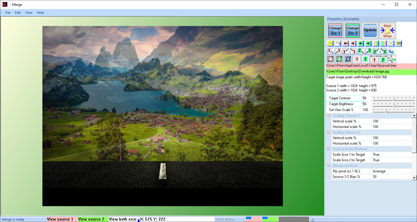Collapse the Merge method section
The width and height of the screenshot is (417, 222).
pyautogui.click(x=329, y=166)
